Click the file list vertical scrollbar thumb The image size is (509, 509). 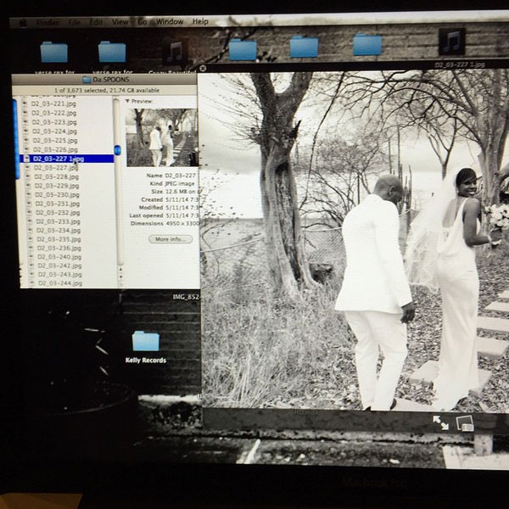118,150
